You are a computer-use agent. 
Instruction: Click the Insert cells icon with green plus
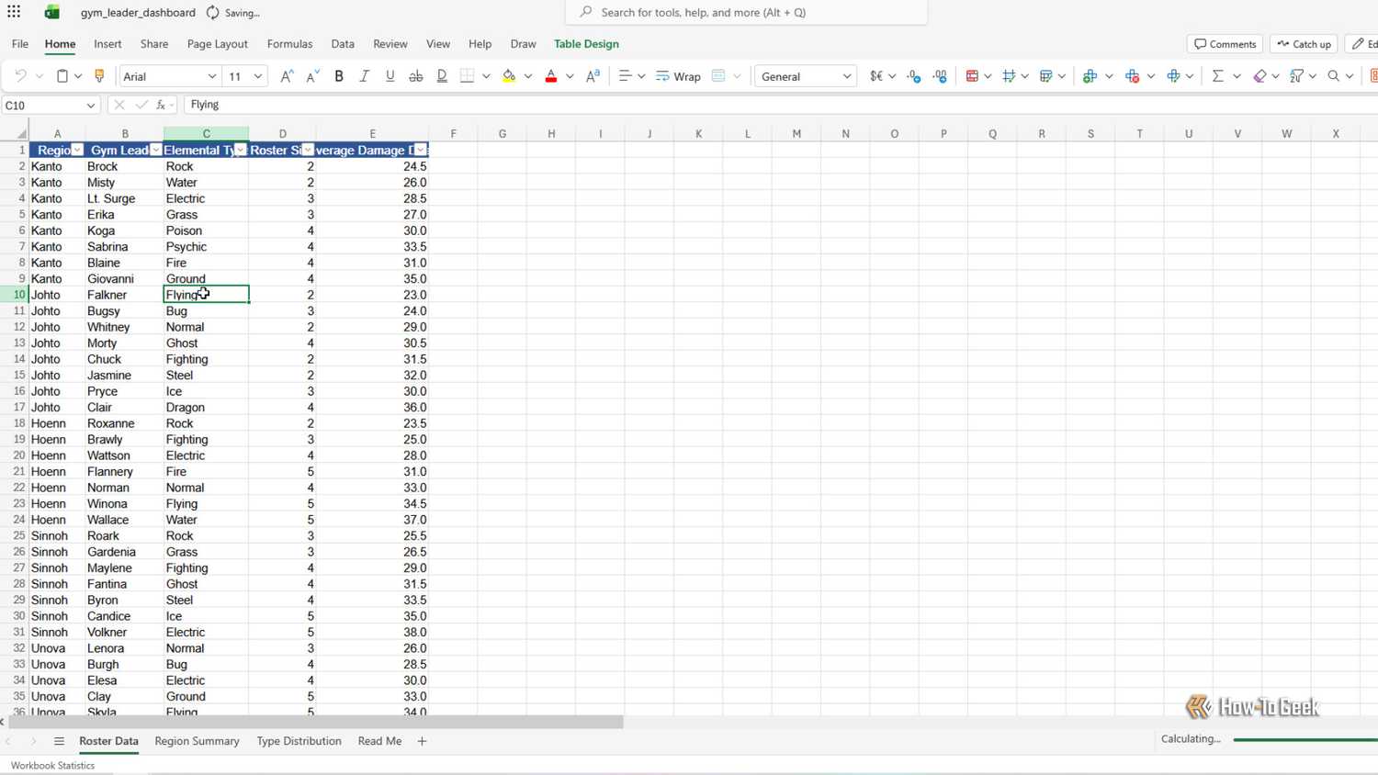[x=1090, y=76]
